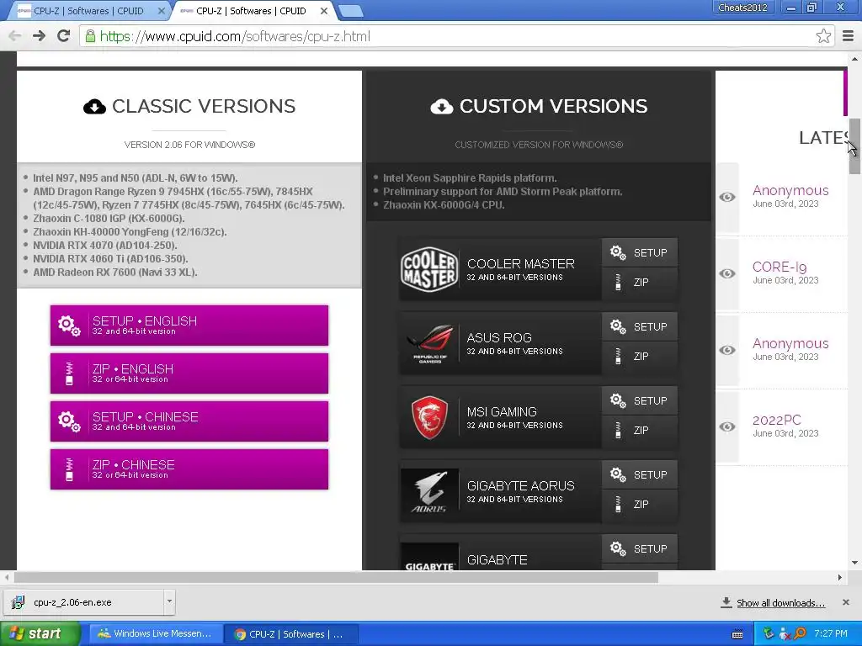Click the Setup English download button
The width and height of the screenshot is (862, 646).
189,326
